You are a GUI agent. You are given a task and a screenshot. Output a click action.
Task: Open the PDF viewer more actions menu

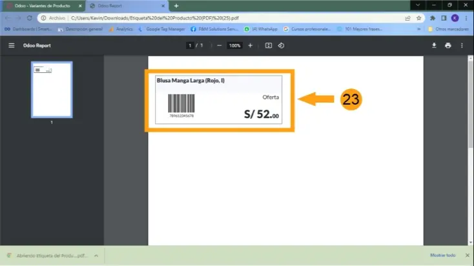pyautogui.click(x=462, y=46)
